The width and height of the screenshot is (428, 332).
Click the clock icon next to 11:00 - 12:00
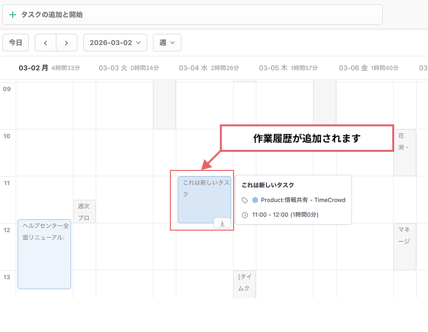245,214
